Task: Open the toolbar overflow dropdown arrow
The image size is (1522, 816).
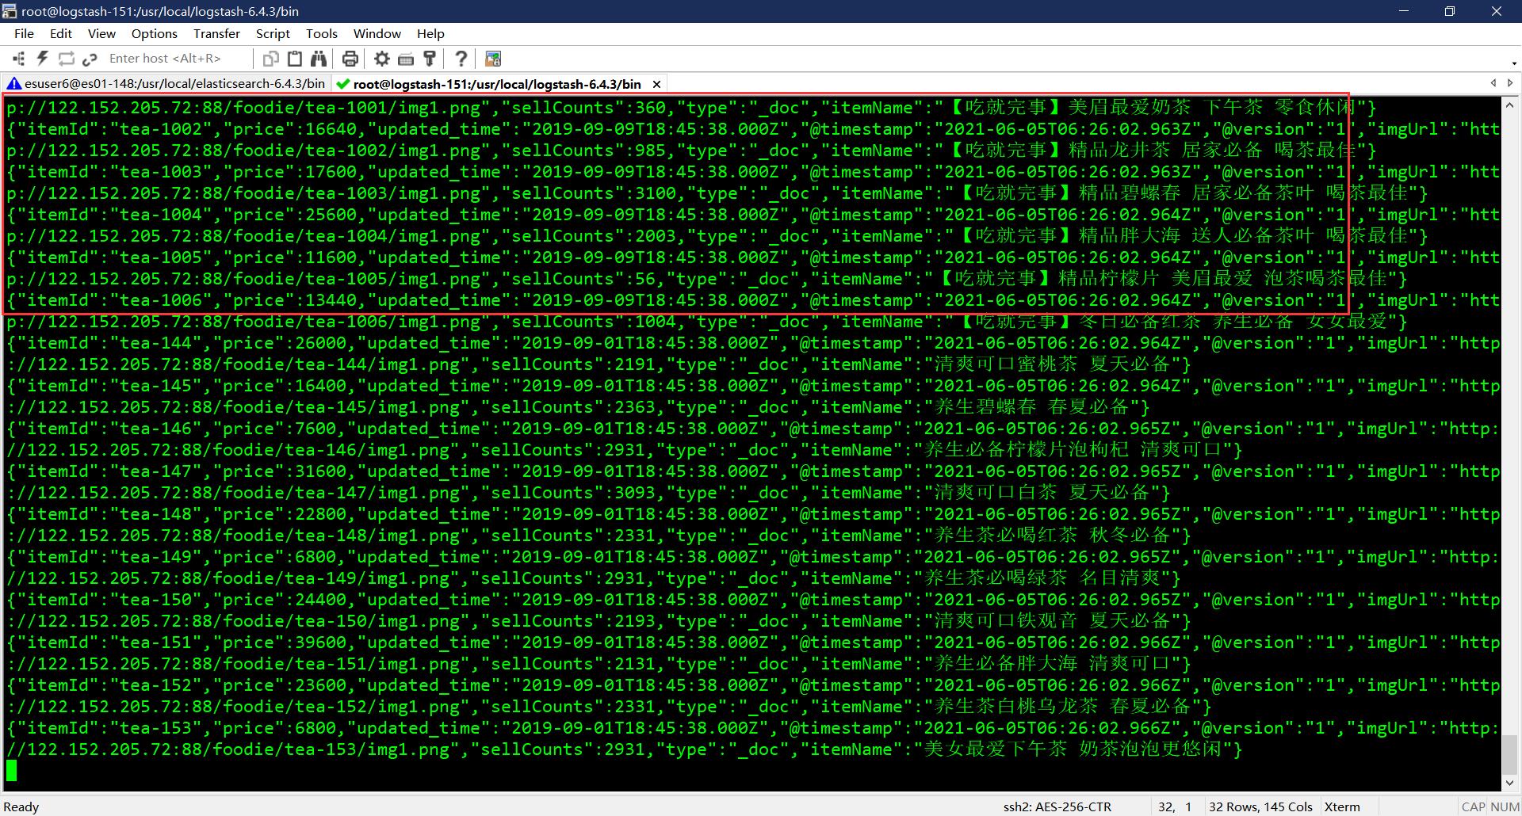Action: [1513, 63]
